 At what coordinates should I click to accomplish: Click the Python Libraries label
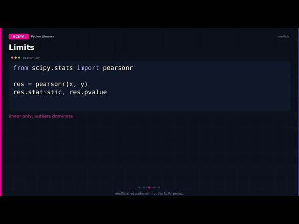tap(43, 36)
